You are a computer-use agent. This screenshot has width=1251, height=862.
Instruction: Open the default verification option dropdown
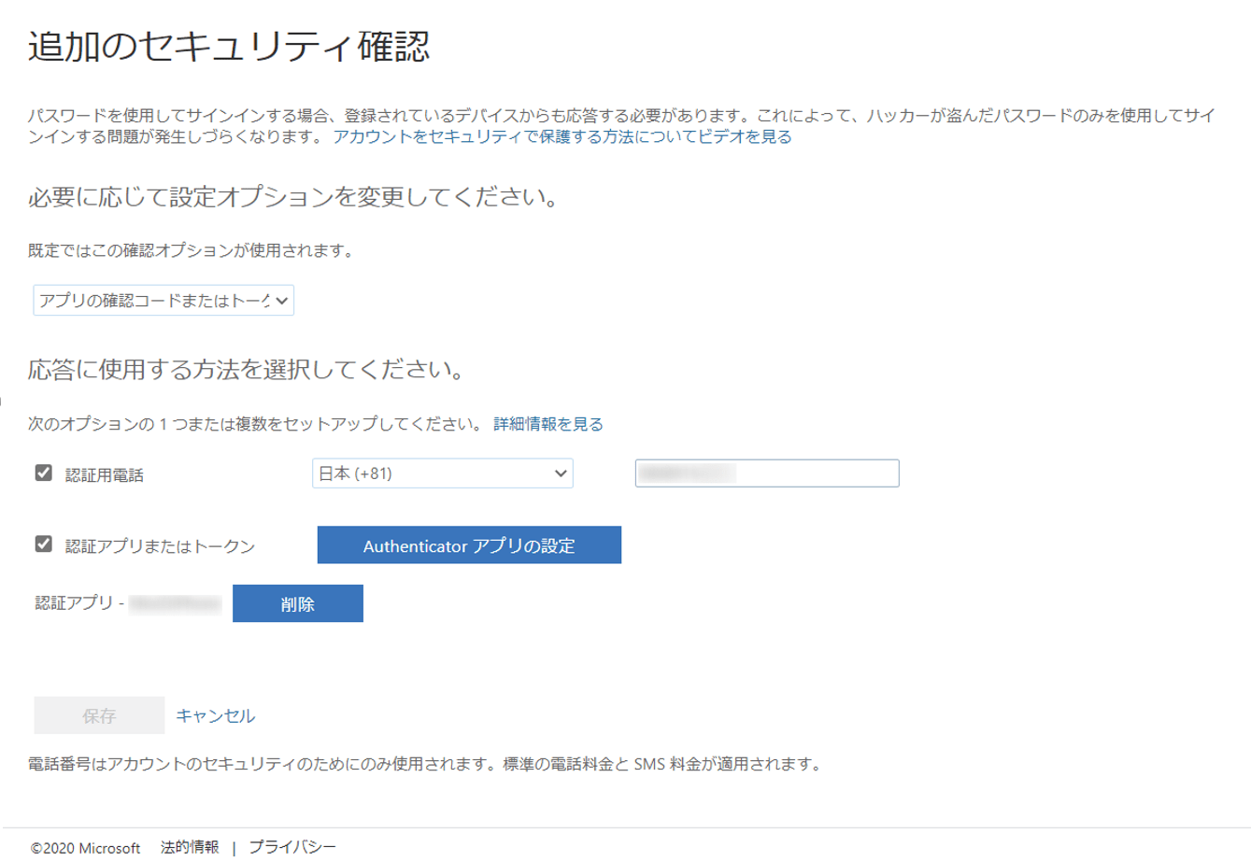(163, 301)
